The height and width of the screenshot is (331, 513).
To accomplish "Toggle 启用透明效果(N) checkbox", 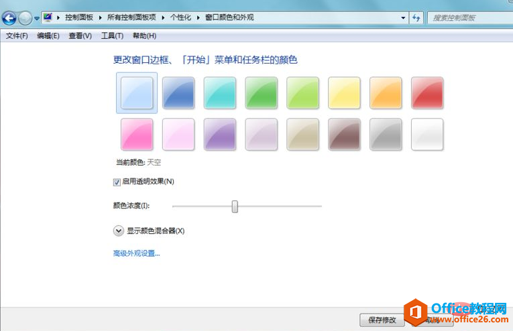I will point(117,182).
